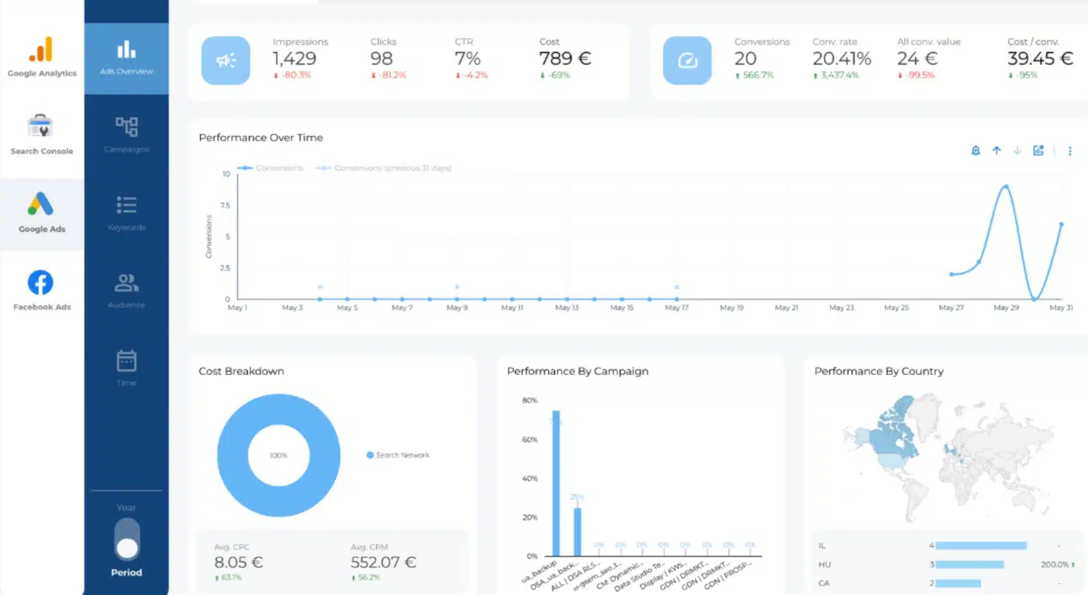Viewport: 1088px width, 595px height.
Task: Select the Keywords list icon
Action: click(126, 207)
